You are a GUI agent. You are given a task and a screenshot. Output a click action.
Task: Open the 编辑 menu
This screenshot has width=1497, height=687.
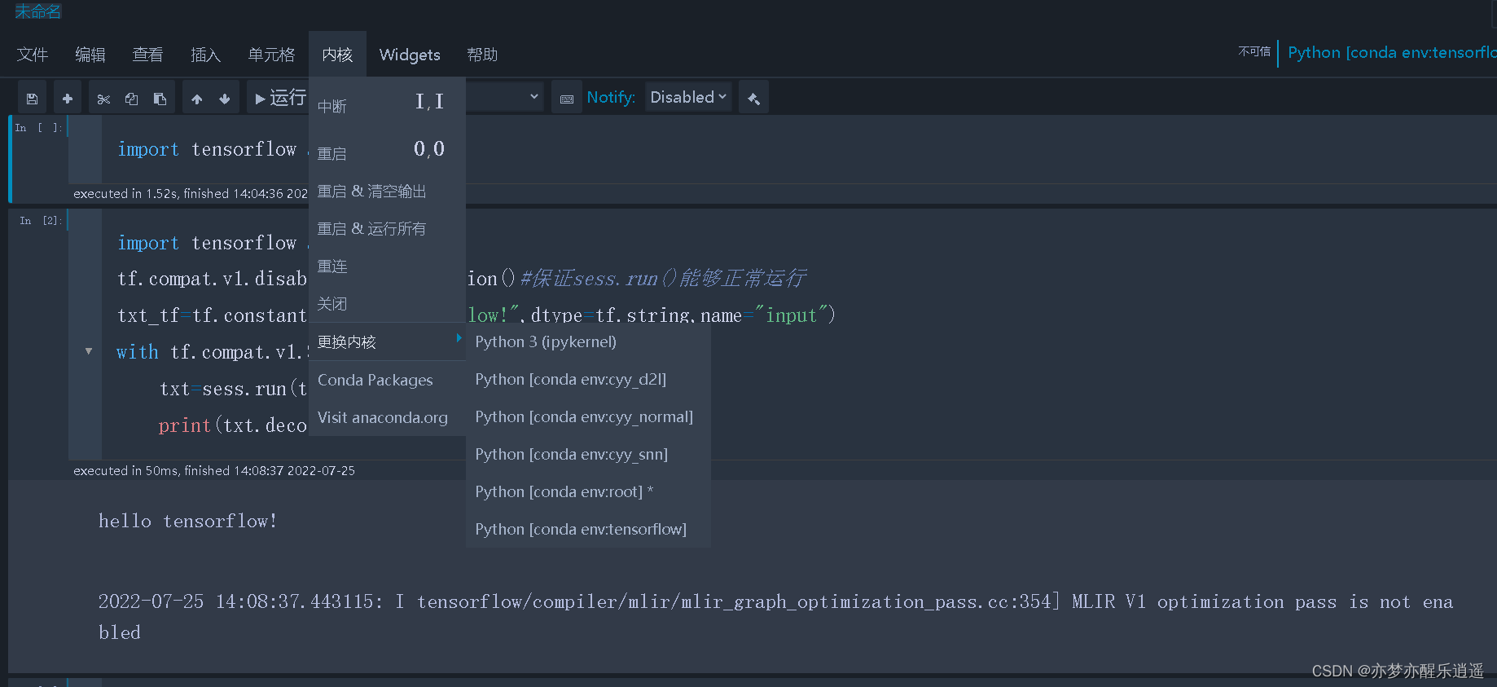(x=90, y=55)
